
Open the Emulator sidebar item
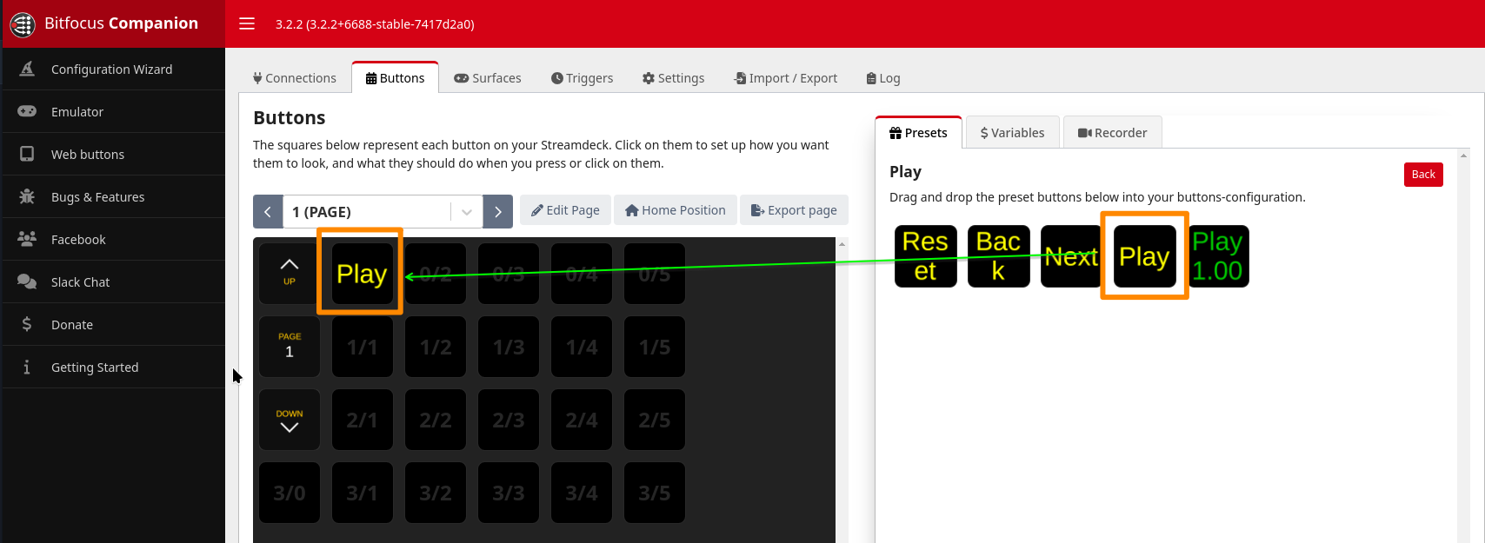(x=77, y=112)
